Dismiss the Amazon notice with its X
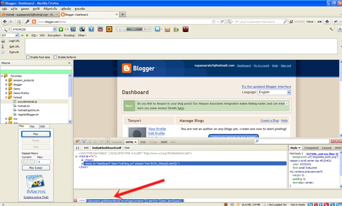This screenshot has width=342, height=206. (287, 103)
